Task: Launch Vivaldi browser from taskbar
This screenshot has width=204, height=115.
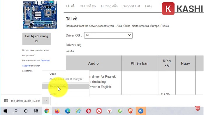Action: (99, 111)
